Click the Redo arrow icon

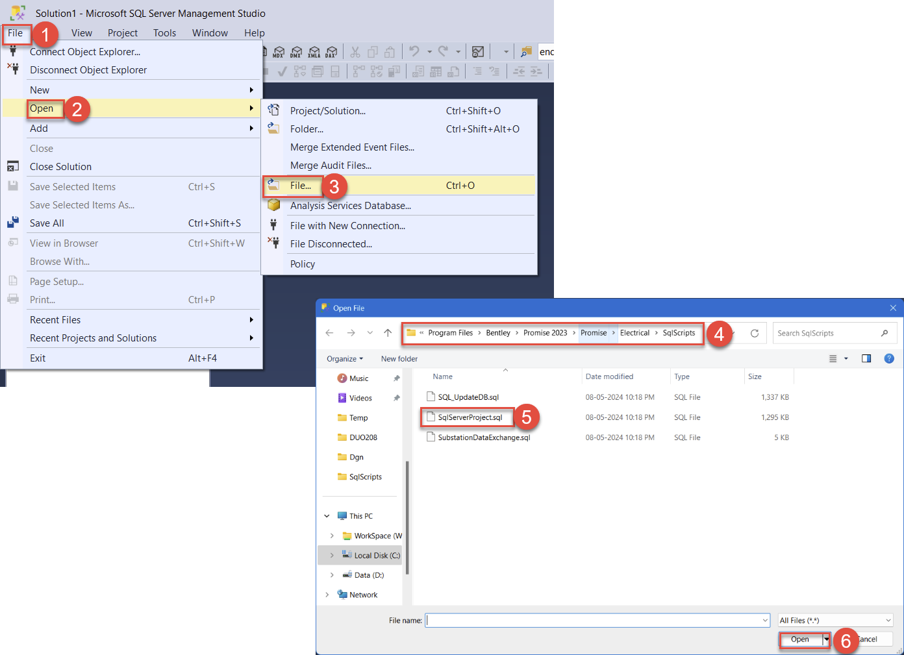click(x=443, y=51)
